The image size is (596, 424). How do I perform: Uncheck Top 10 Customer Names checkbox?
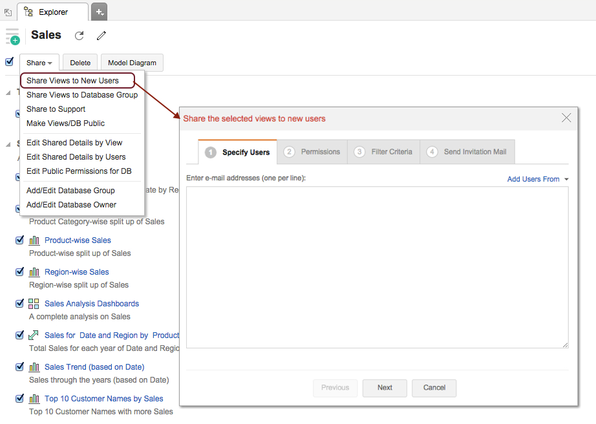coord(19,398)
